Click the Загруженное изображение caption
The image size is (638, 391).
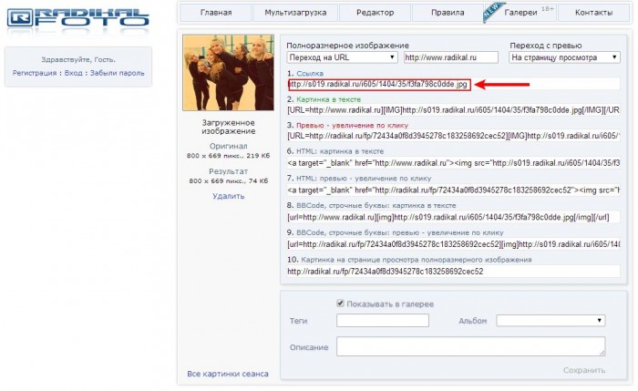228,127
